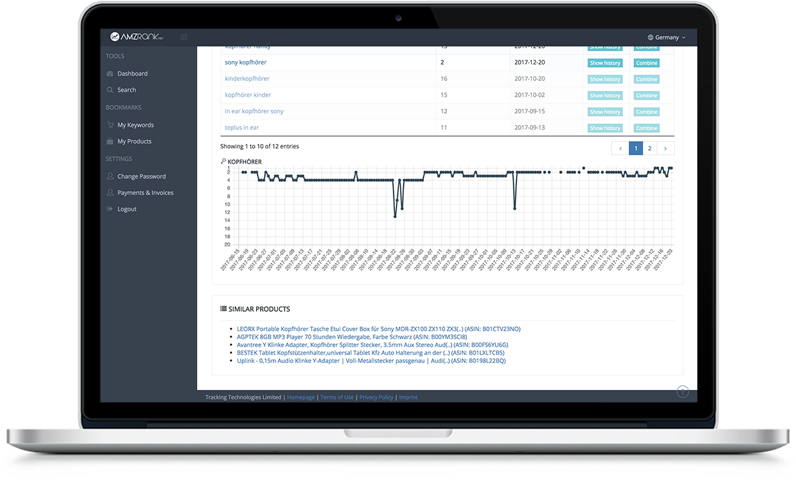Open the Germany marketplace dropdown
The width and height of the screenshot is (796, 481).
[666, 38]
